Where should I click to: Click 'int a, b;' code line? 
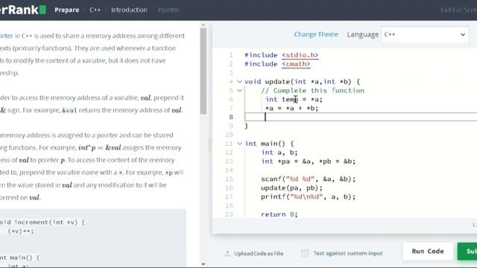pos(279,152)
